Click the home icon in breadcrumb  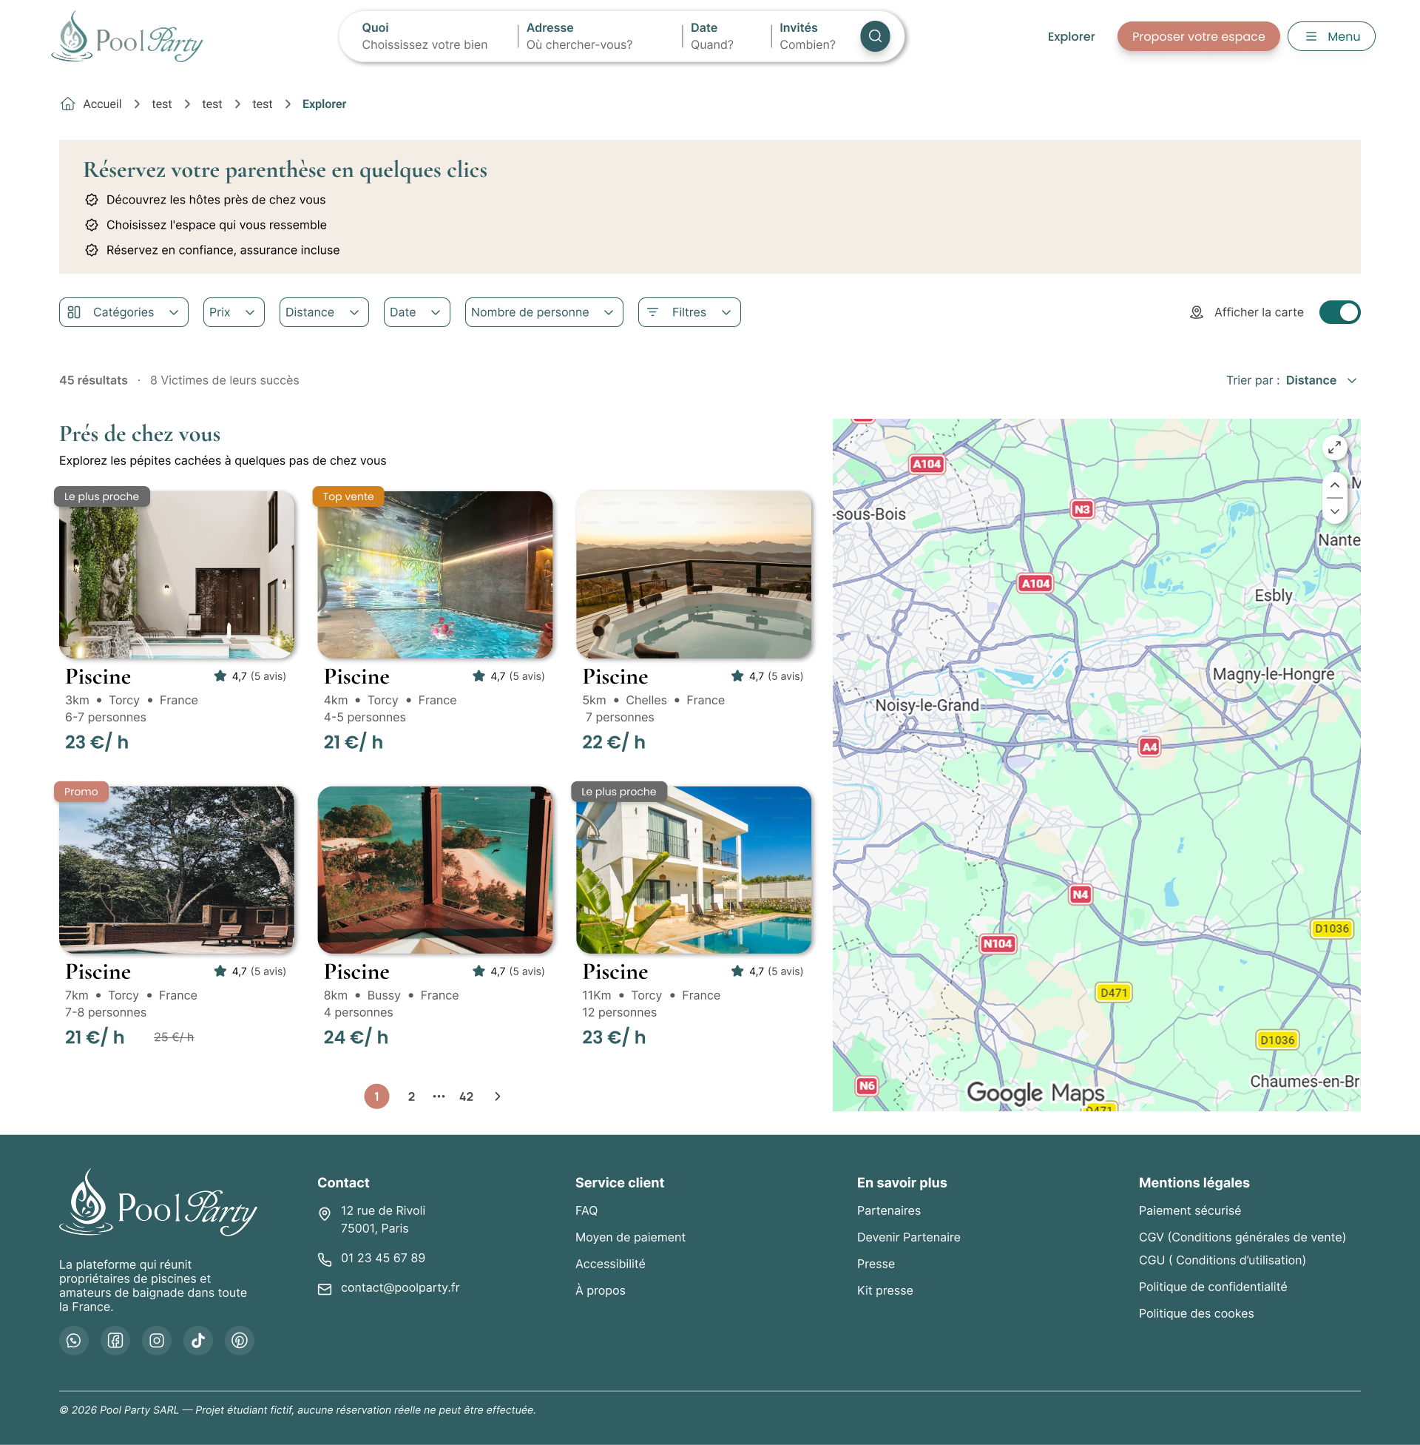(x=68, y=104)
